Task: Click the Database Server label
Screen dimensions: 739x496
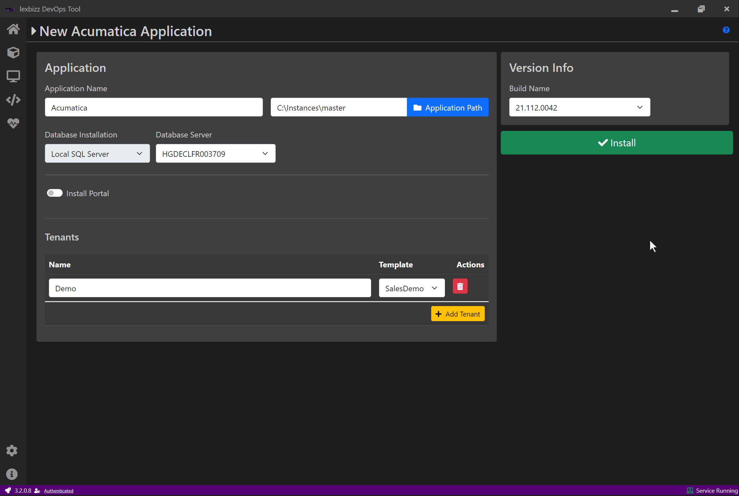Action: point(184,135)
